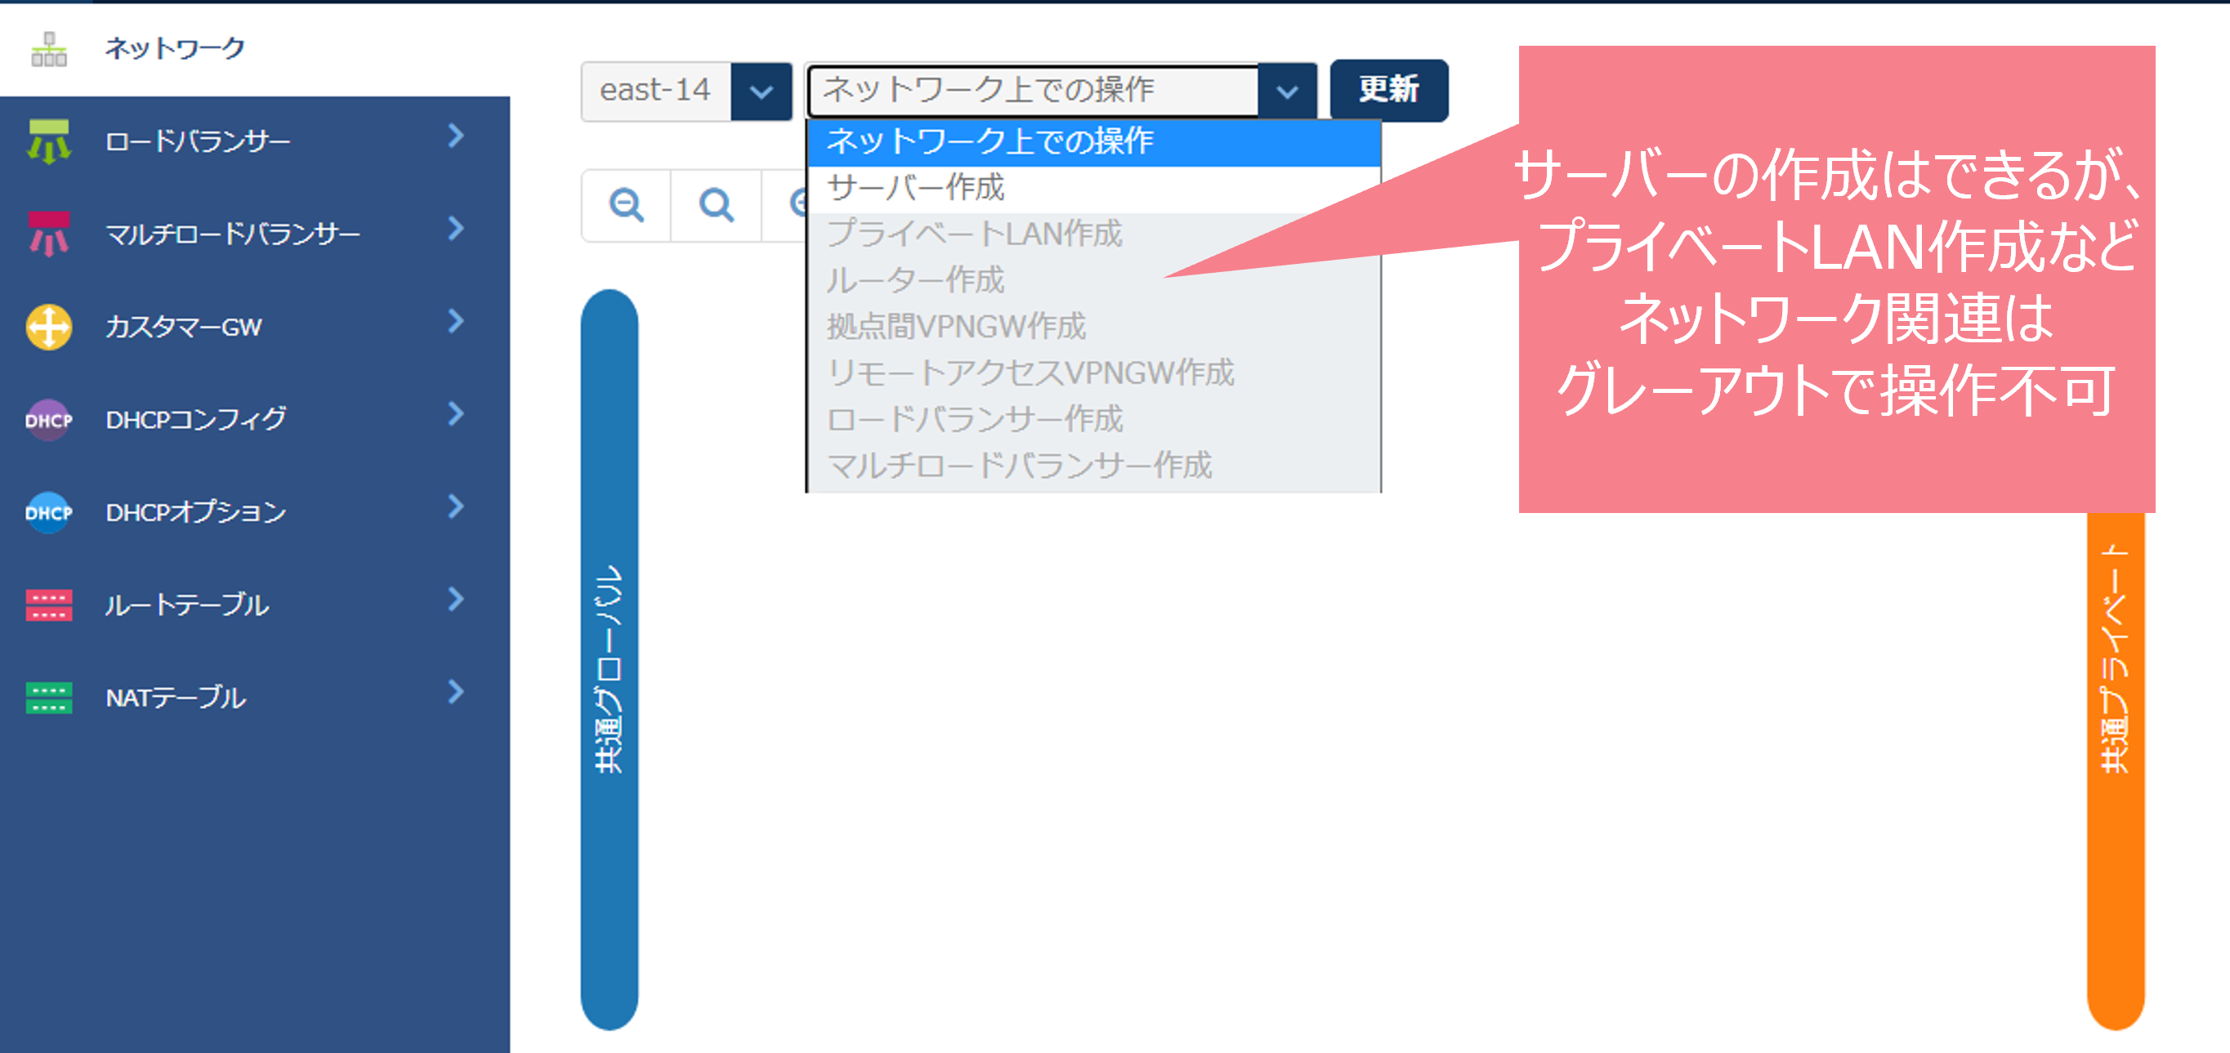The height and width of the screenshot is (1053, 2230).
Task: Select サーバー作成 from the dropdown list
Action: [915, 188]
